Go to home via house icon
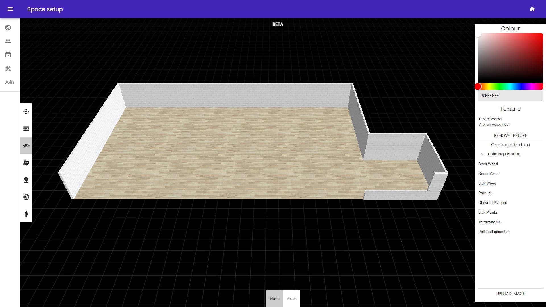This screenshot has width=546, height=307. point(532,9)
